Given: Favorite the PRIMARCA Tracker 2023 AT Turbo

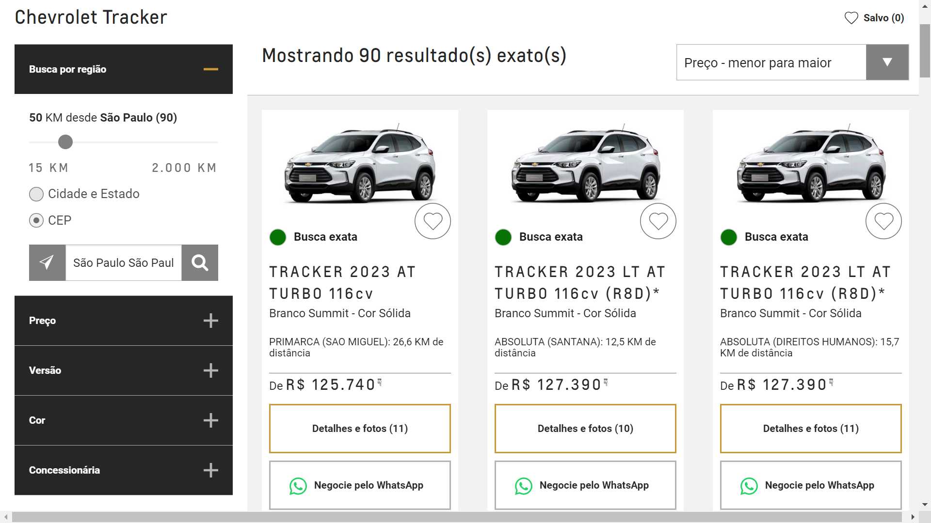Looking at the screenshot, I should 433,221.
